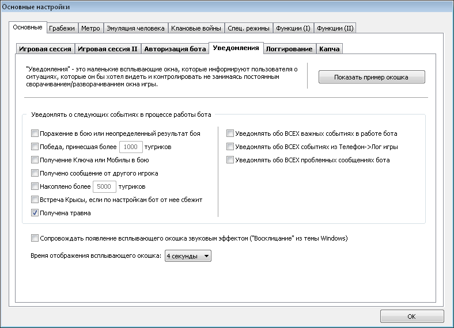The height and width of the screenshot is (328, 454).
Task: Enable the Встреча Крысы checkbox
Action: click(x=35, y=200)
